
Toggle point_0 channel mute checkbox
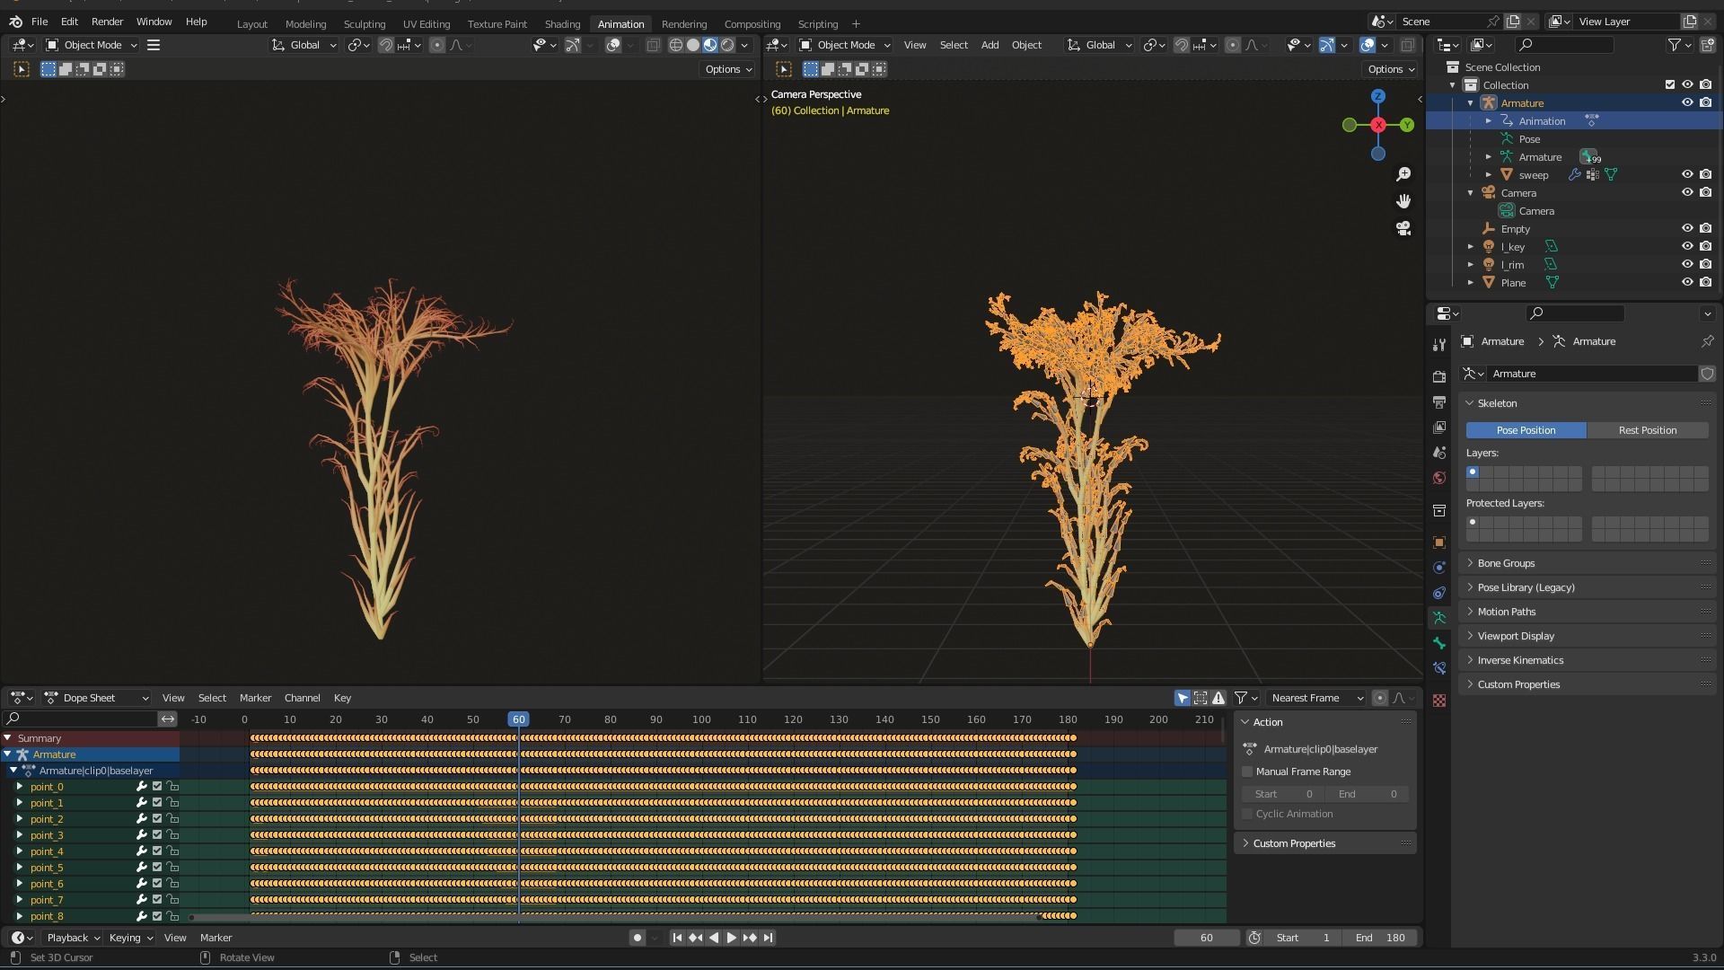[x=157, y=787]
